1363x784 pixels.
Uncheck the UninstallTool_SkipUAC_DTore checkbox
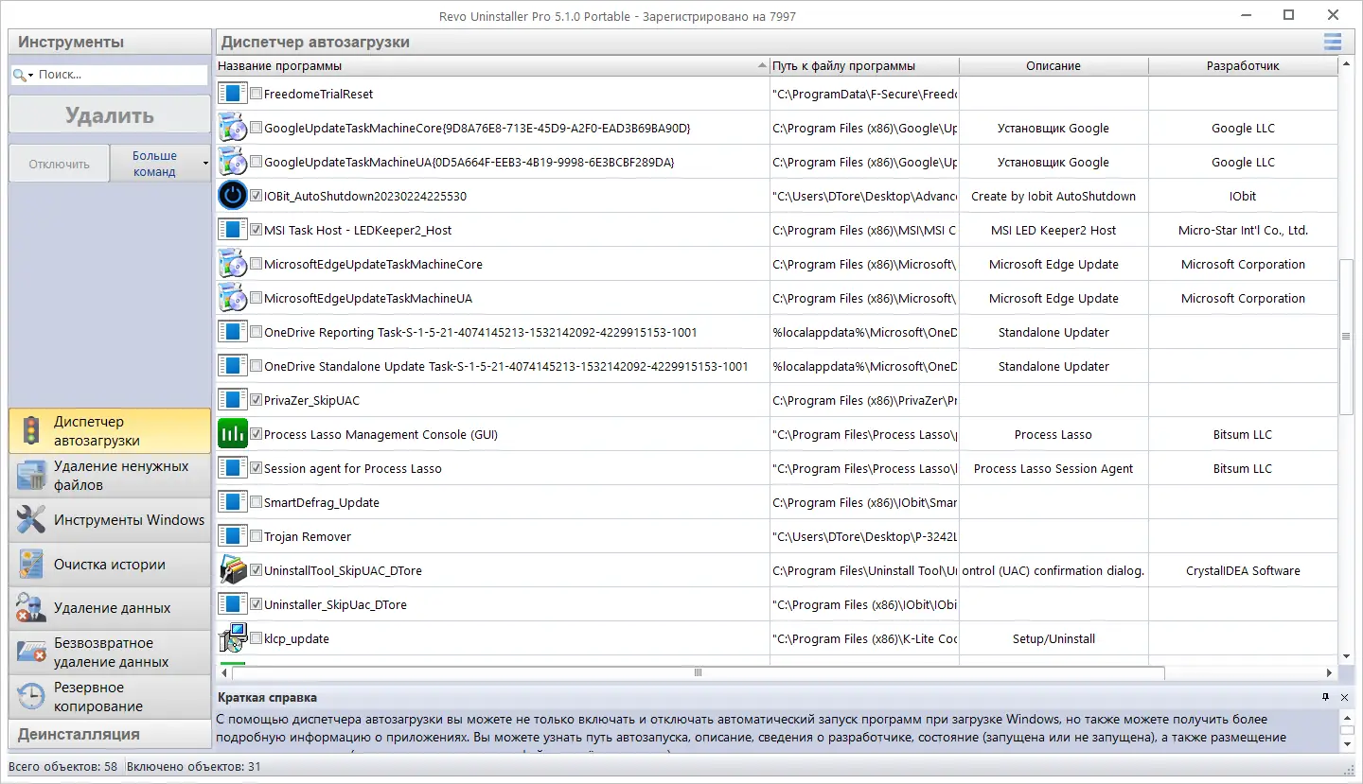pyautogui.click(x=256, y=570)
